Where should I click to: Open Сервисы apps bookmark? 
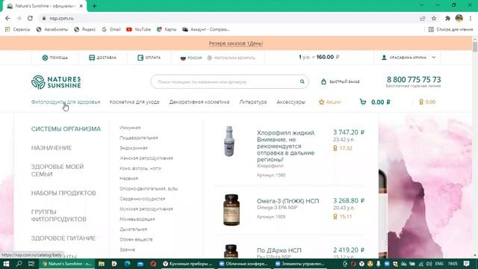point(17,29)
